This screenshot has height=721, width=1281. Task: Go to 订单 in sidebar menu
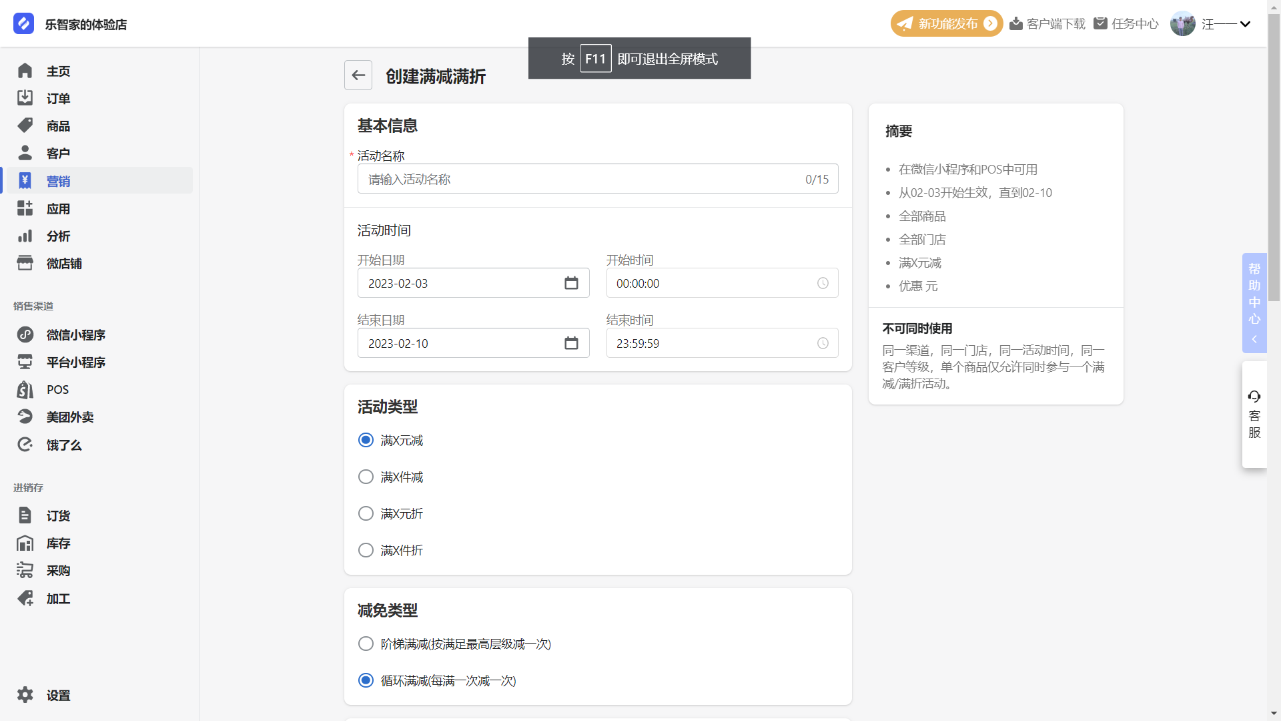point(58,99)
